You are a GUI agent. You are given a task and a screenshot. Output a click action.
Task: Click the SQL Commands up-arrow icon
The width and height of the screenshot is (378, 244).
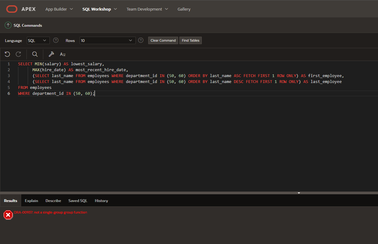point(8,25)
